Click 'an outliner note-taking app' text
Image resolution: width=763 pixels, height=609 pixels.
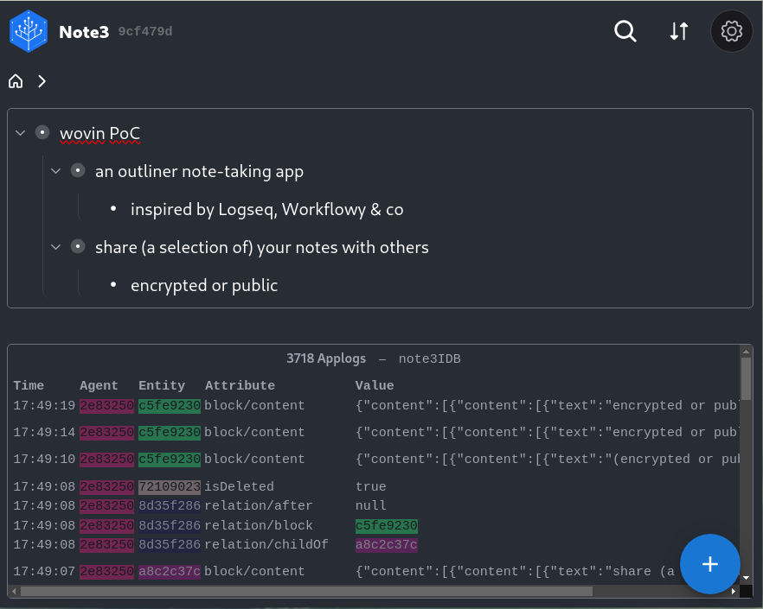[x=199, y=171]
